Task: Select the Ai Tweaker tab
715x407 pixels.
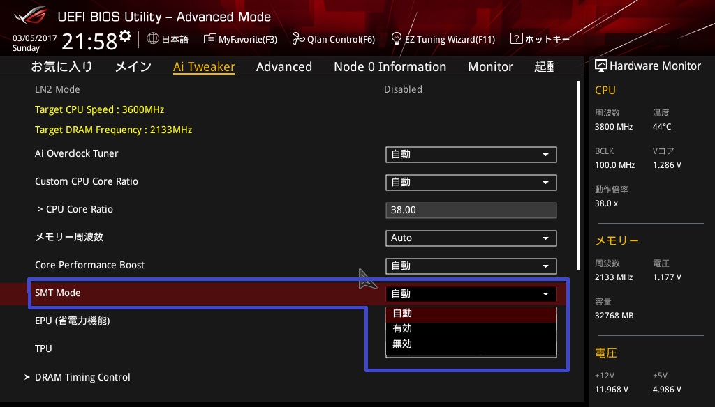Action: (x=205, y=67)
